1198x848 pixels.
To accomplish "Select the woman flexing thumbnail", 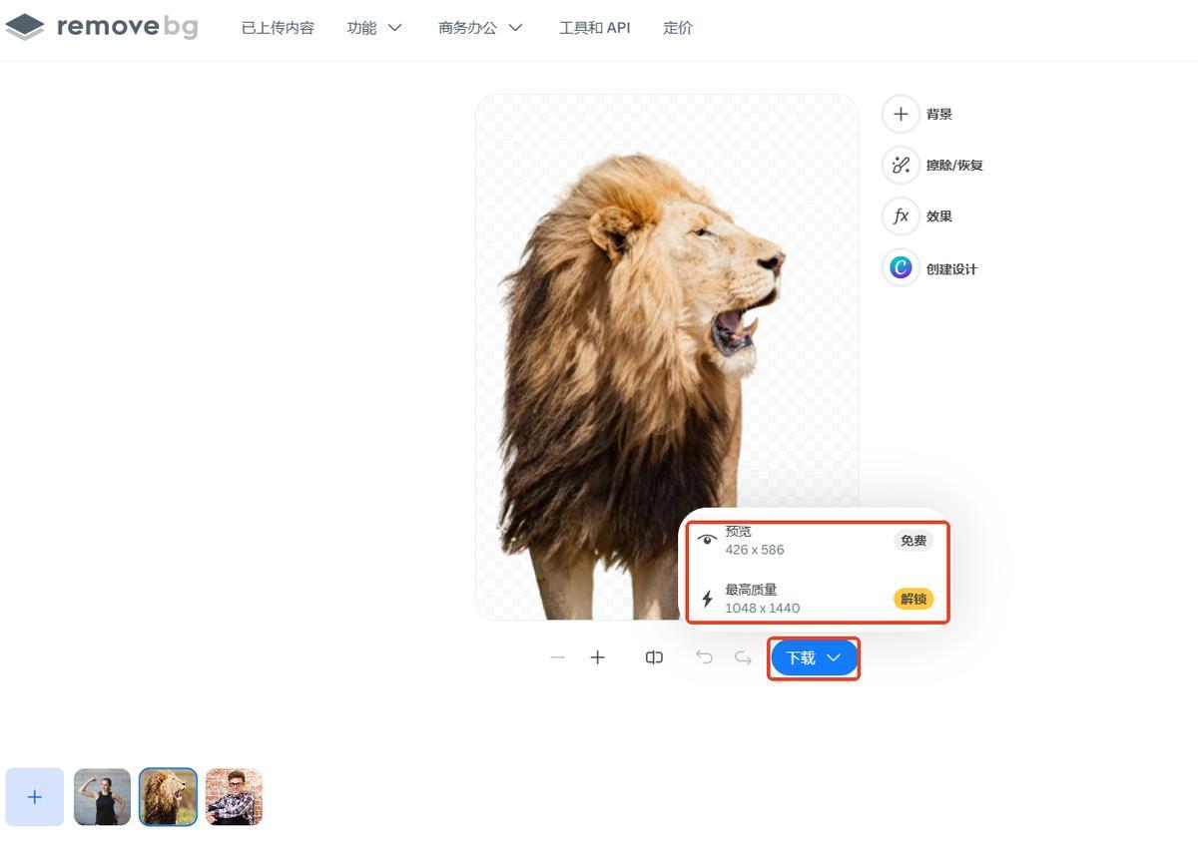I will (102, 797).
